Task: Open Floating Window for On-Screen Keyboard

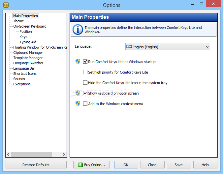Action: click(x=40, y=47)
